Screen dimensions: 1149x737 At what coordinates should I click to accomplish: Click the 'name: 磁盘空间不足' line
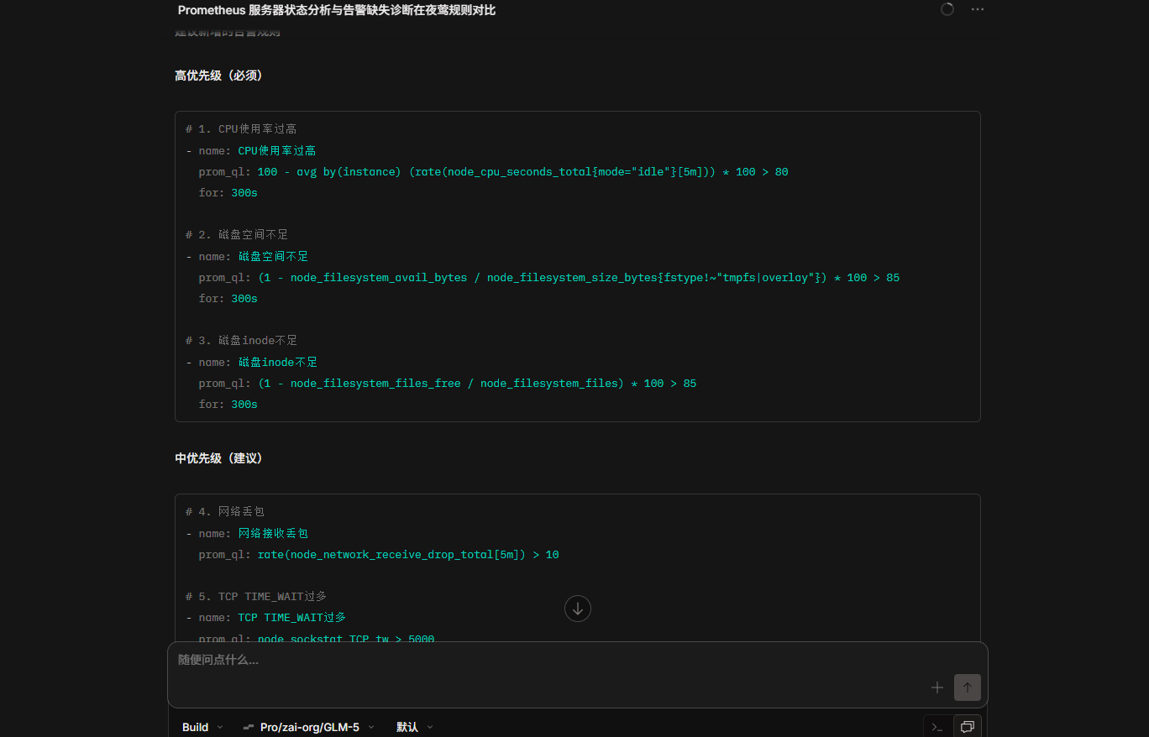tap(248, 257)
